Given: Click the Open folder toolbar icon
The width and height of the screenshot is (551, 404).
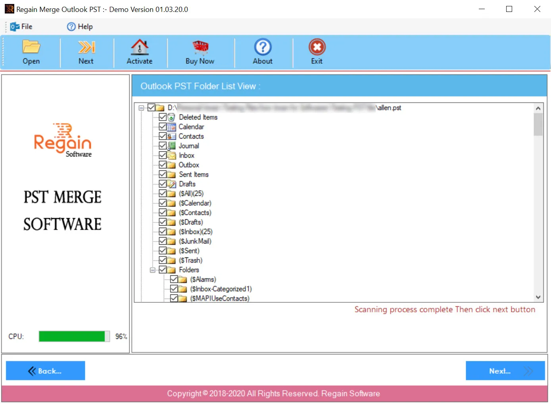Looking at the screenshot, I should click(x=31, y=47).
